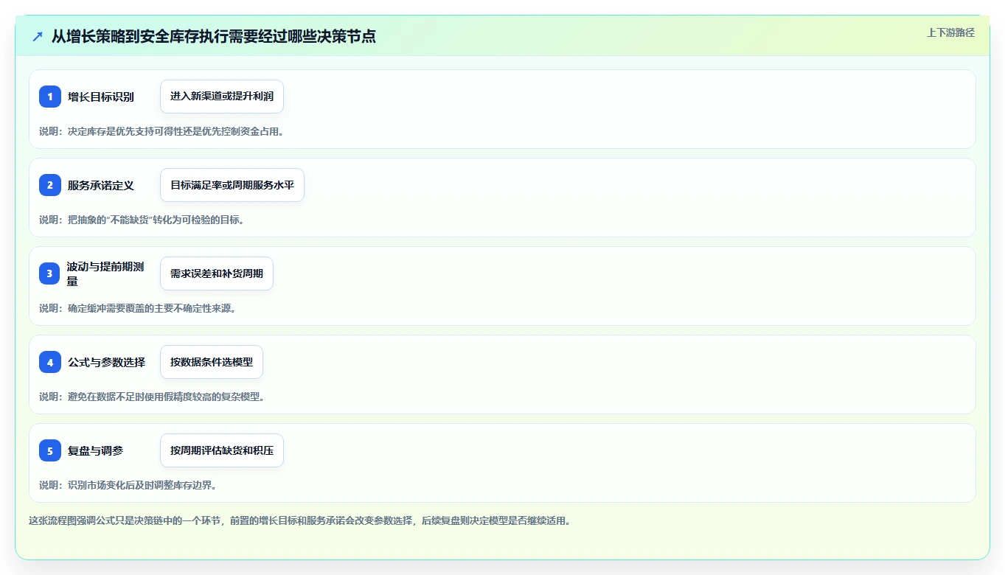Click the note 识别市场变化后及时调整库存边界

pyautogui.click(x=128, y=485)
